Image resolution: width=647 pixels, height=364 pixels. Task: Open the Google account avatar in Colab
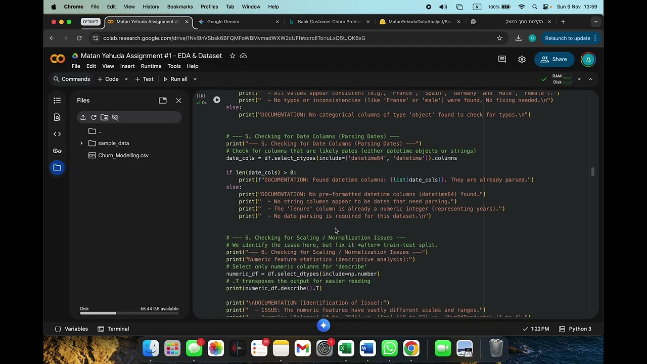588,59
